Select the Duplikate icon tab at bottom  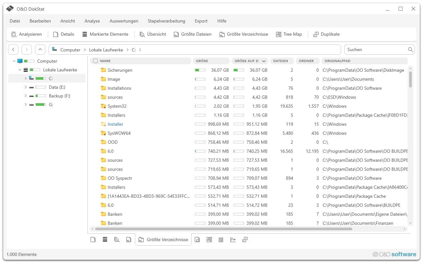(x=245, y=240)
